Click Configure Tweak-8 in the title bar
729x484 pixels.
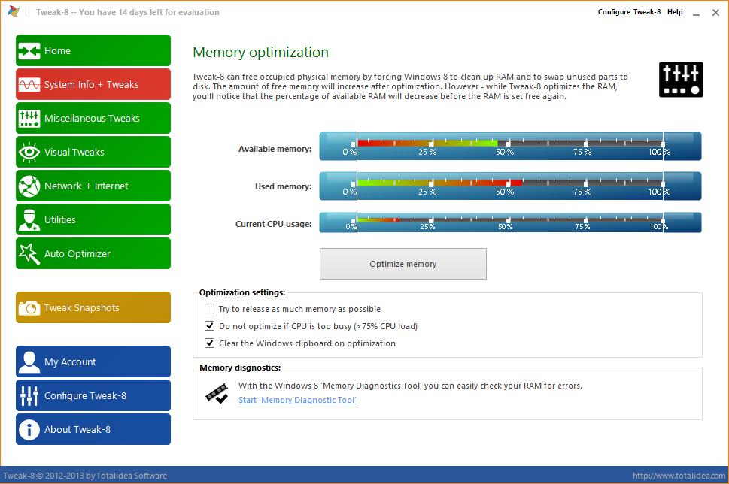click(x=629, y=12)
